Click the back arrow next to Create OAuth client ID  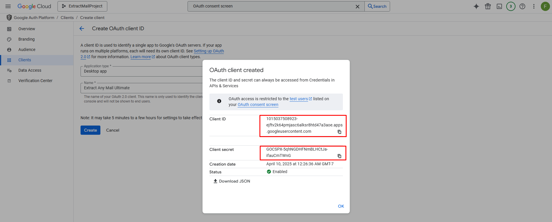[x=82, y=29]
